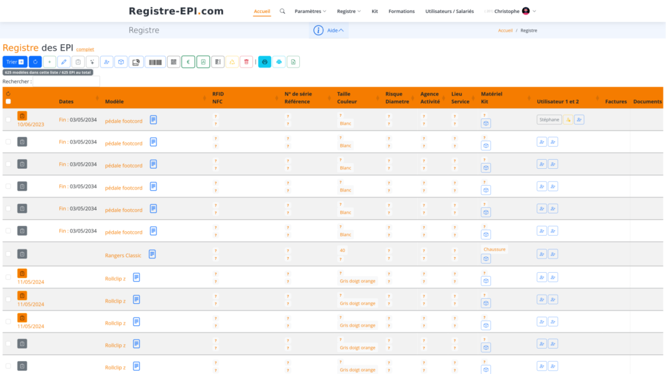Click the '625 modèles dans cette liste' badge
The image size is (666, 374).
47,73
